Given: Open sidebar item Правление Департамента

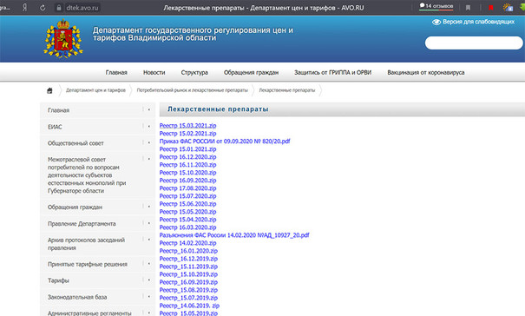Looking at the screenshot, I should coord(82,223).
